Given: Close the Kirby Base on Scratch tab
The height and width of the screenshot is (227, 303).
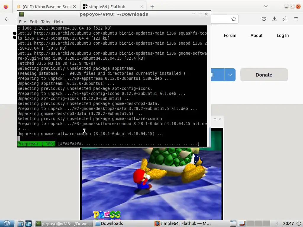Looking at the screenshot, I should coord(75,7).
